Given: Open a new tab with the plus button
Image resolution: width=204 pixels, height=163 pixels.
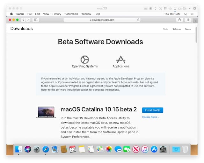Looking at the screenshot, I should (x=195, y=20).
